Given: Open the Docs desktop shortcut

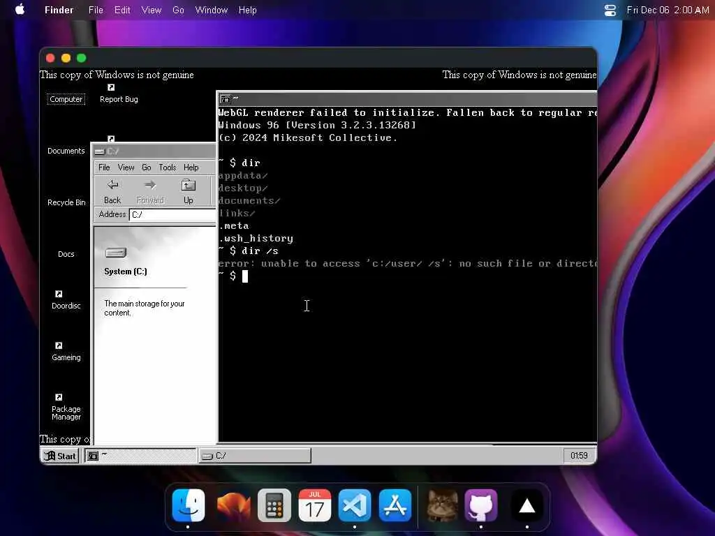Looking at the screenshot, I should [66, 254].
